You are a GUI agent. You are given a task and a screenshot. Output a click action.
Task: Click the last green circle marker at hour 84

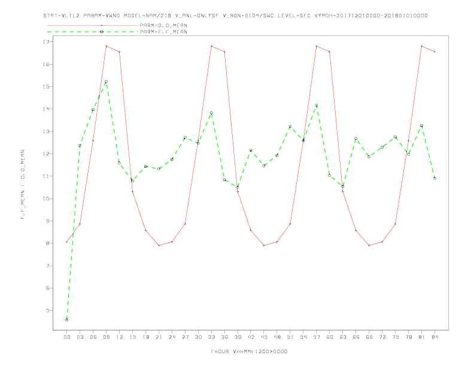[x=434, y=178]
